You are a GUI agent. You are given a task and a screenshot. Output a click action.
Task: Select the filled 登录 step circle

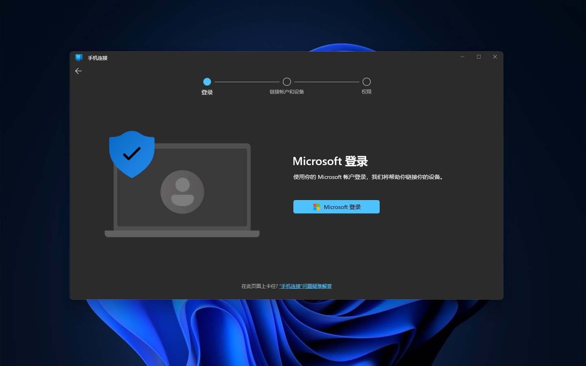coord(207,82)
